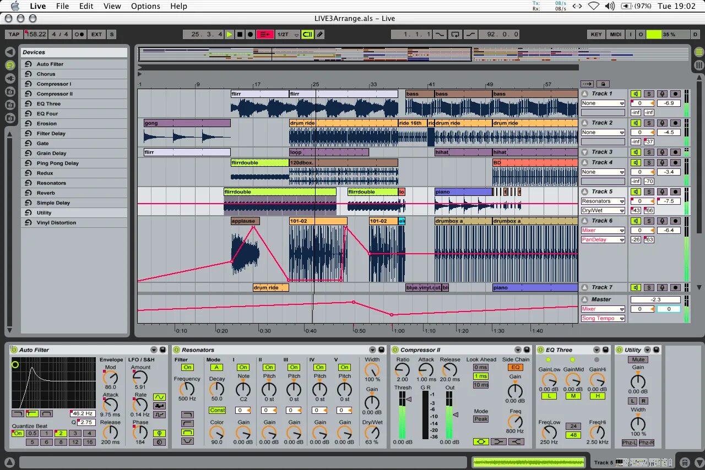Toggle the follow arrow button above tracks
This screenshot has height=470, width=705.
tap(587, 84)
